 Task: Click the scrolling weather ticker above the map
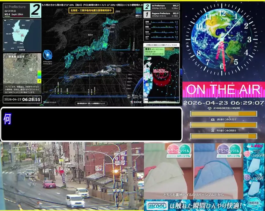coord(92,5)
